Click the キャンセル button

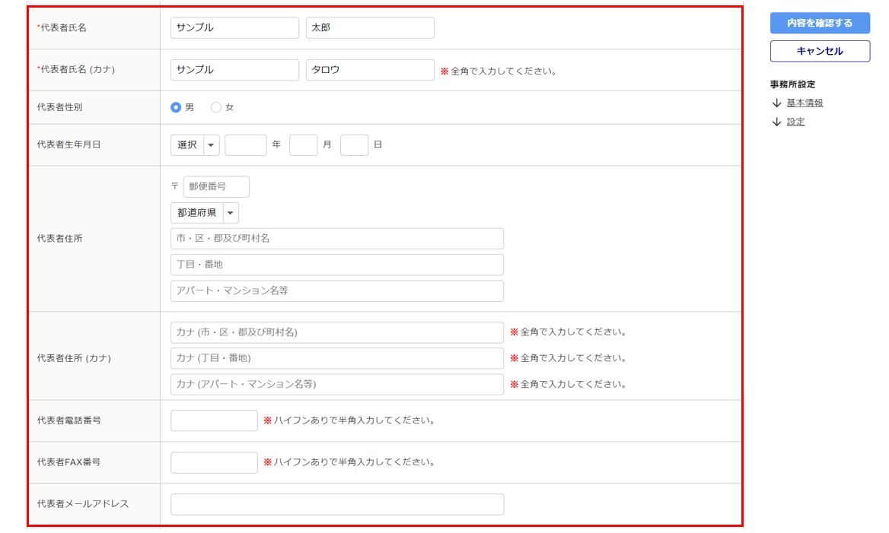point(820,51)
